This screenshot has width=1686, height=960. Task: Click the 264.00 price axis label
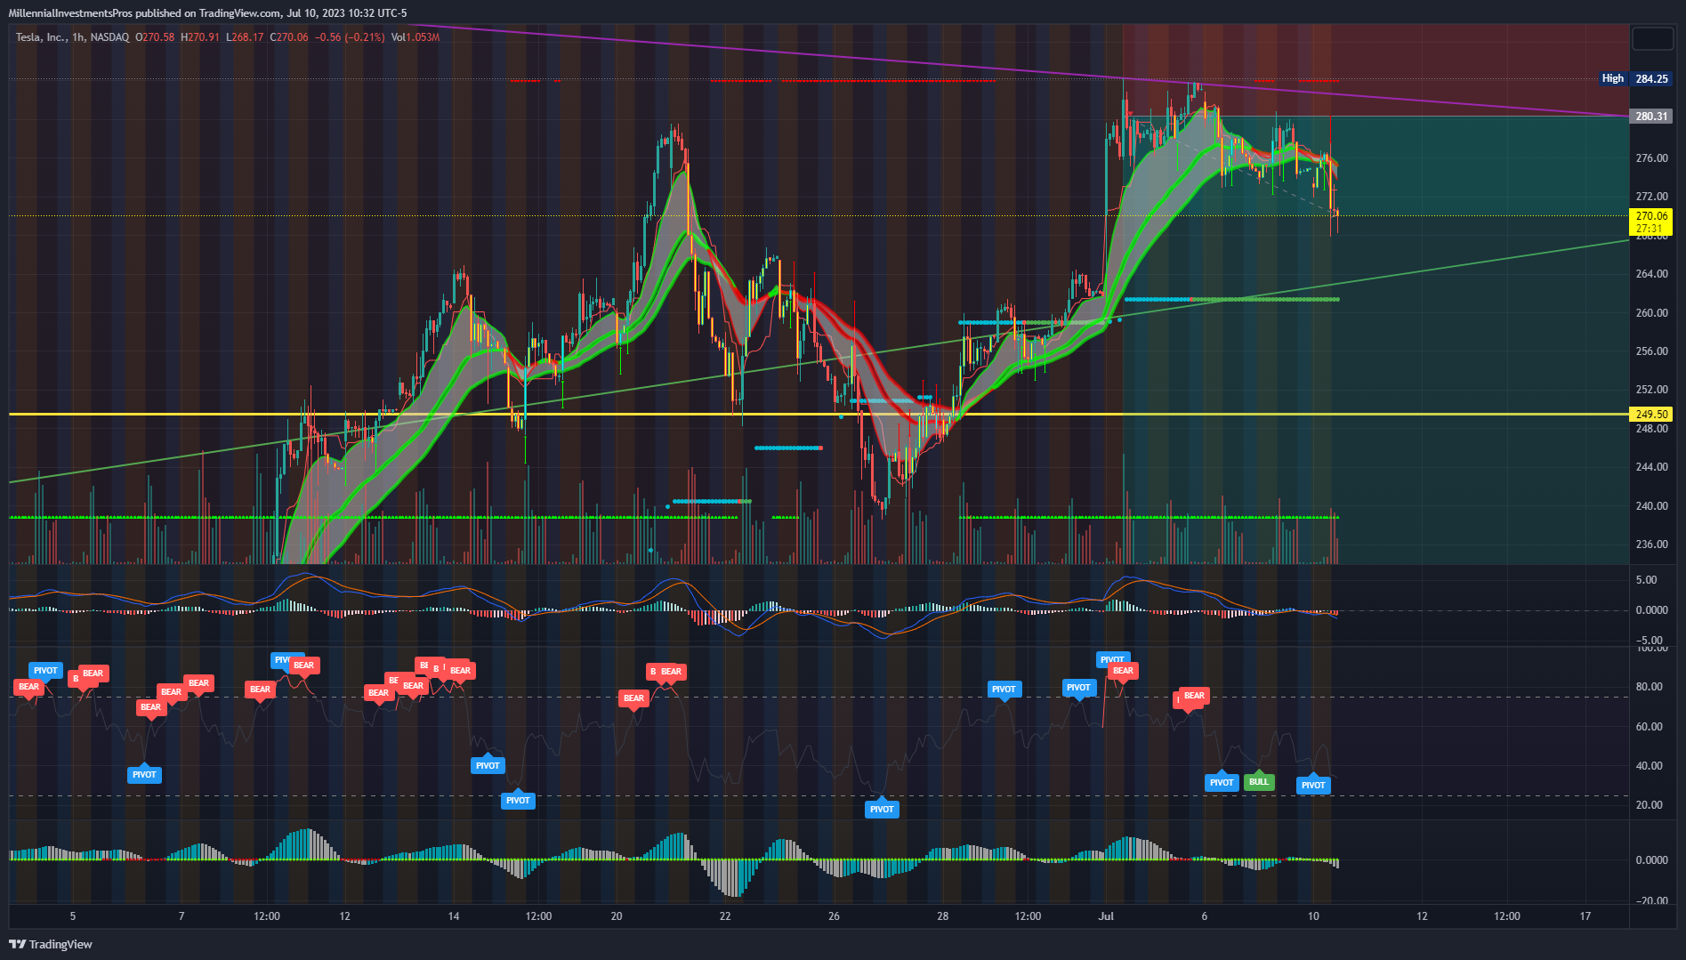pos(1651,274)
